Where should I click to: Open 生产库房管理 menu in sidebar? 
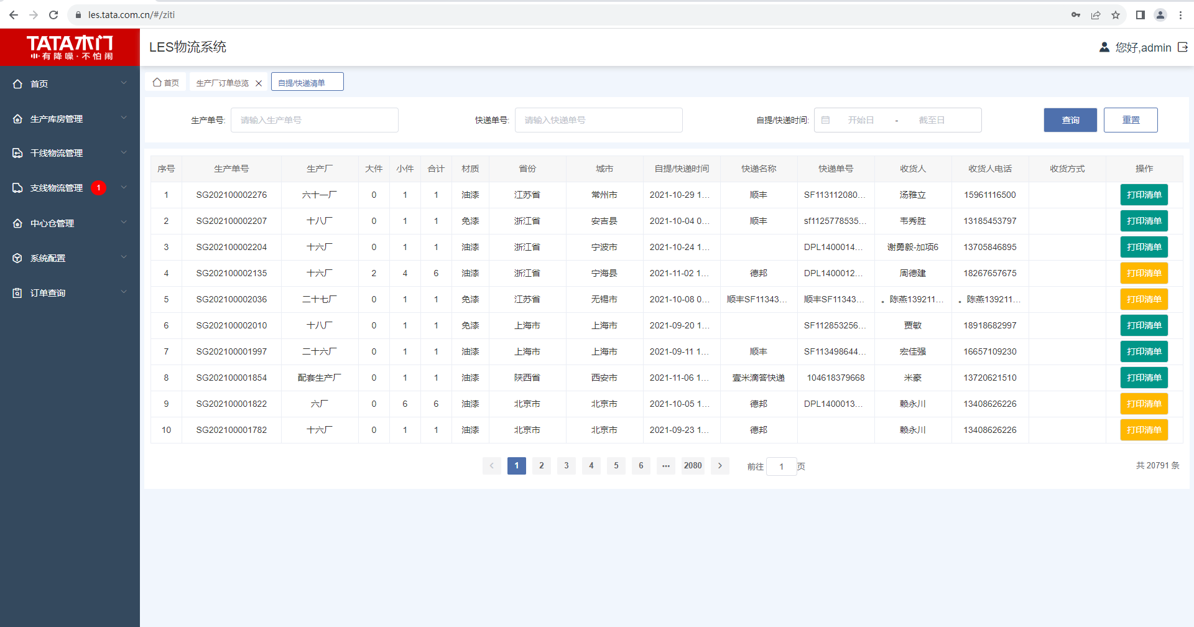point(70,118)
